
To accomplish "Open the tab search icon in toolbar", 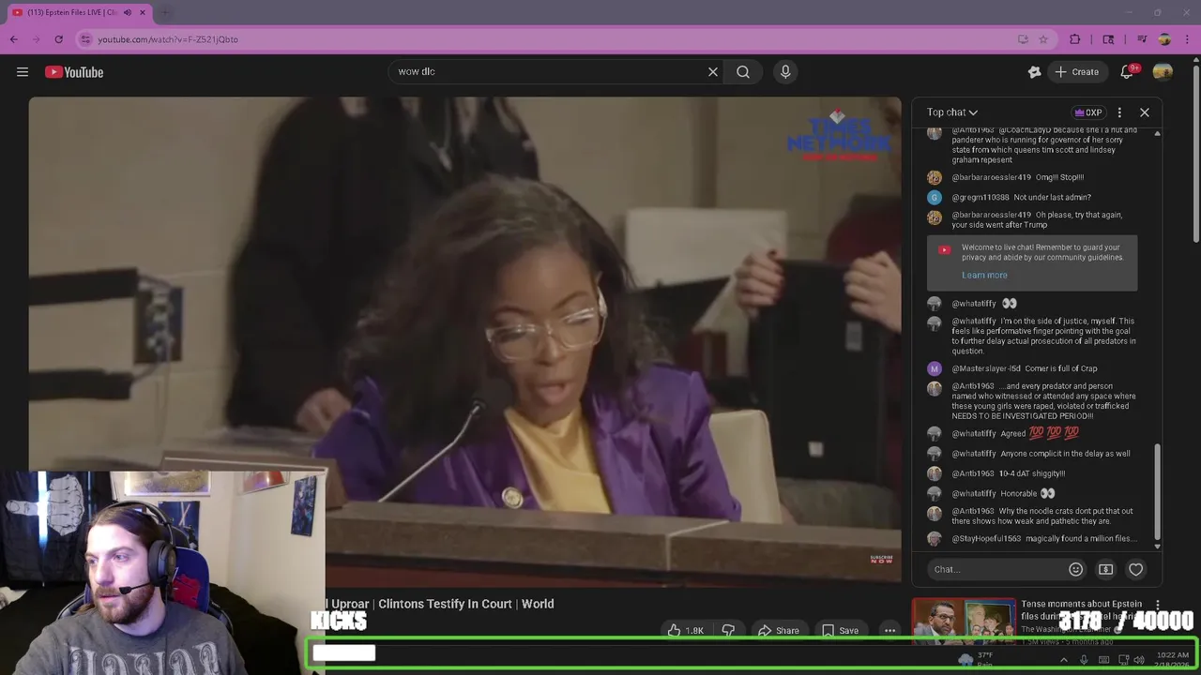I will [x=1108, y=39].
